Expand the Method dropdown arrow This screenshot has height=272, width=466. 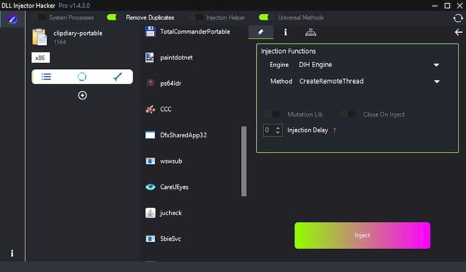coord(436,82)
